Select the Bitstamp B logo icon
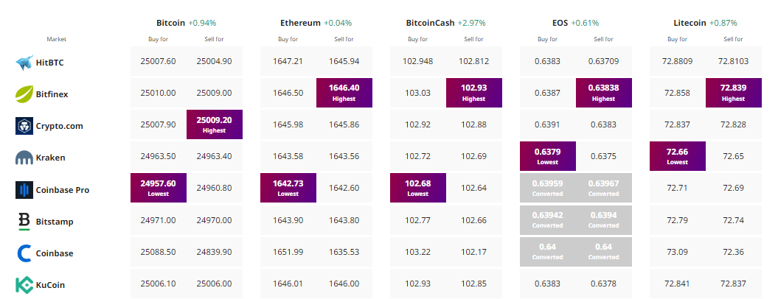The width and height of the screenshot is (778, 299). pos(24,222)
